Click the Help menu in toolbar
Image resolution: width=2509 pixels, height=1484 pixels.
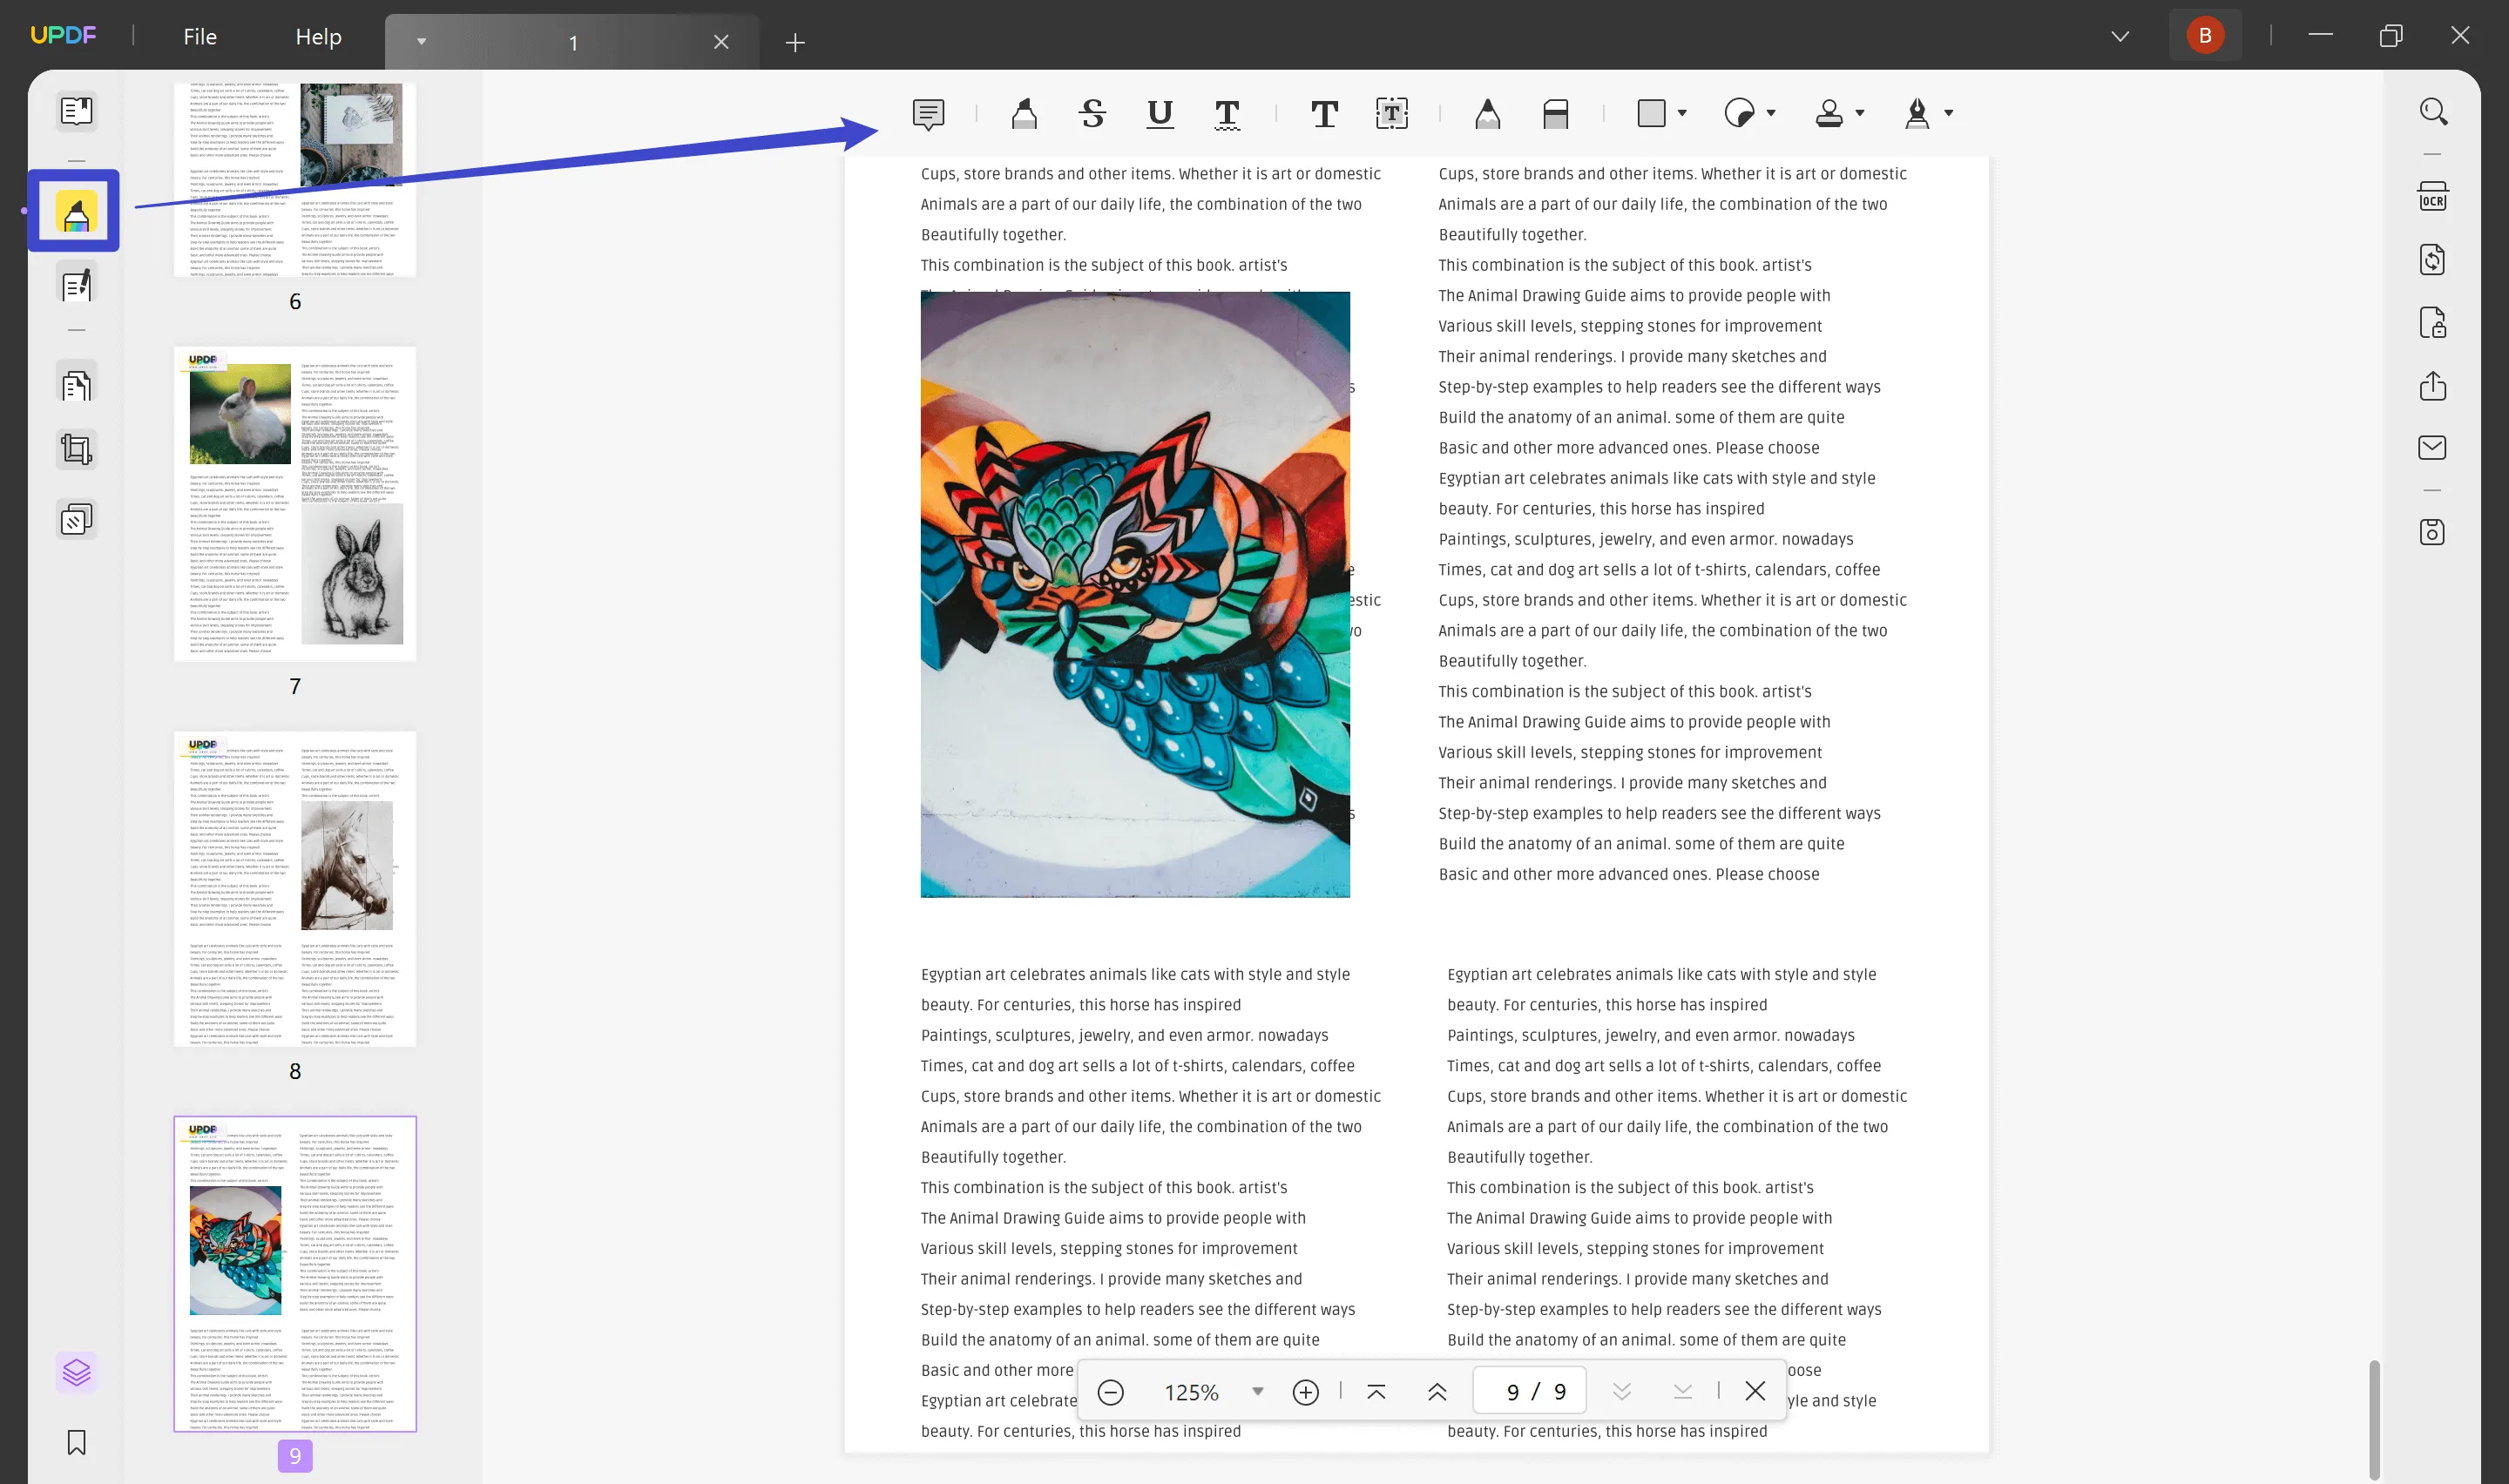click(x=318, y=36)
